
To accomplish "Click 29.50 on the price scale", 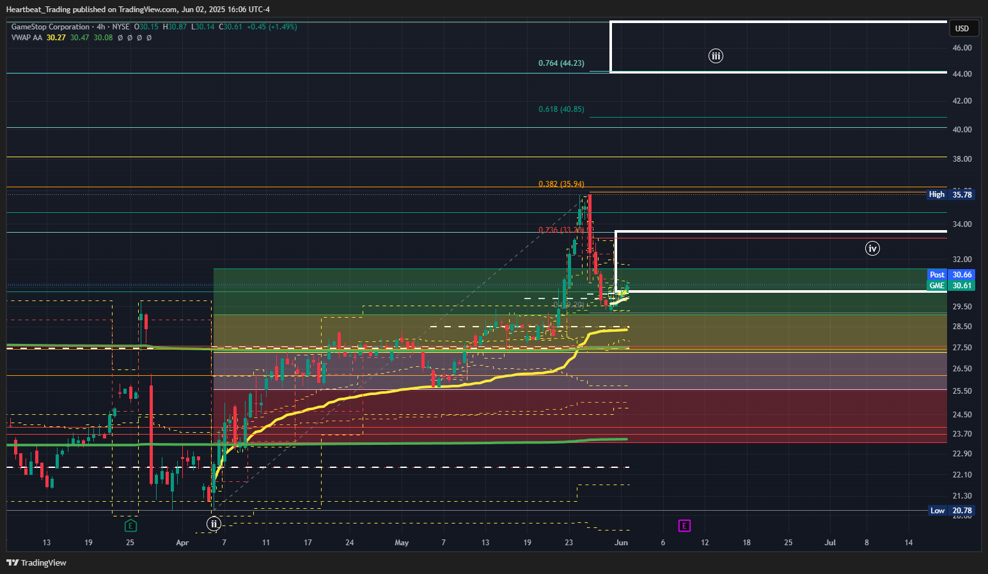I will (962, 307).
